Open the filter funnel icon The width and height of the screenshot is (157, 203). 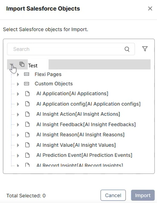pyautogui.click(x=145, y=49)
